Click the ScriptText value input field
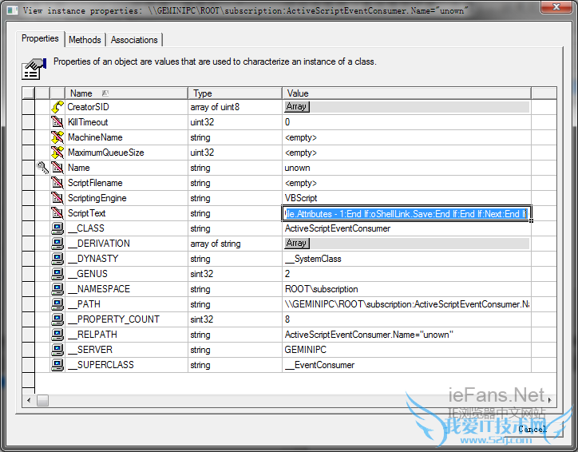Screen dimensions: 578x452 (x=406, y=213)
